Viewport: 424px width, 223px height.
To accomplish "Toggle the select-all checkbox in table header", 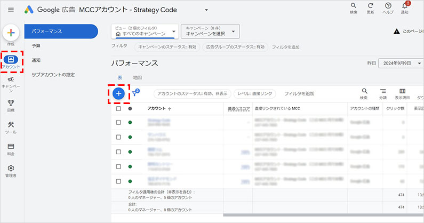I will pos(118,108).
